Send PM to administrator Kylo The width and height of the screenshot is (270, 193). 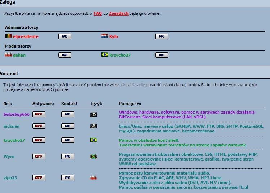[162, 36]
